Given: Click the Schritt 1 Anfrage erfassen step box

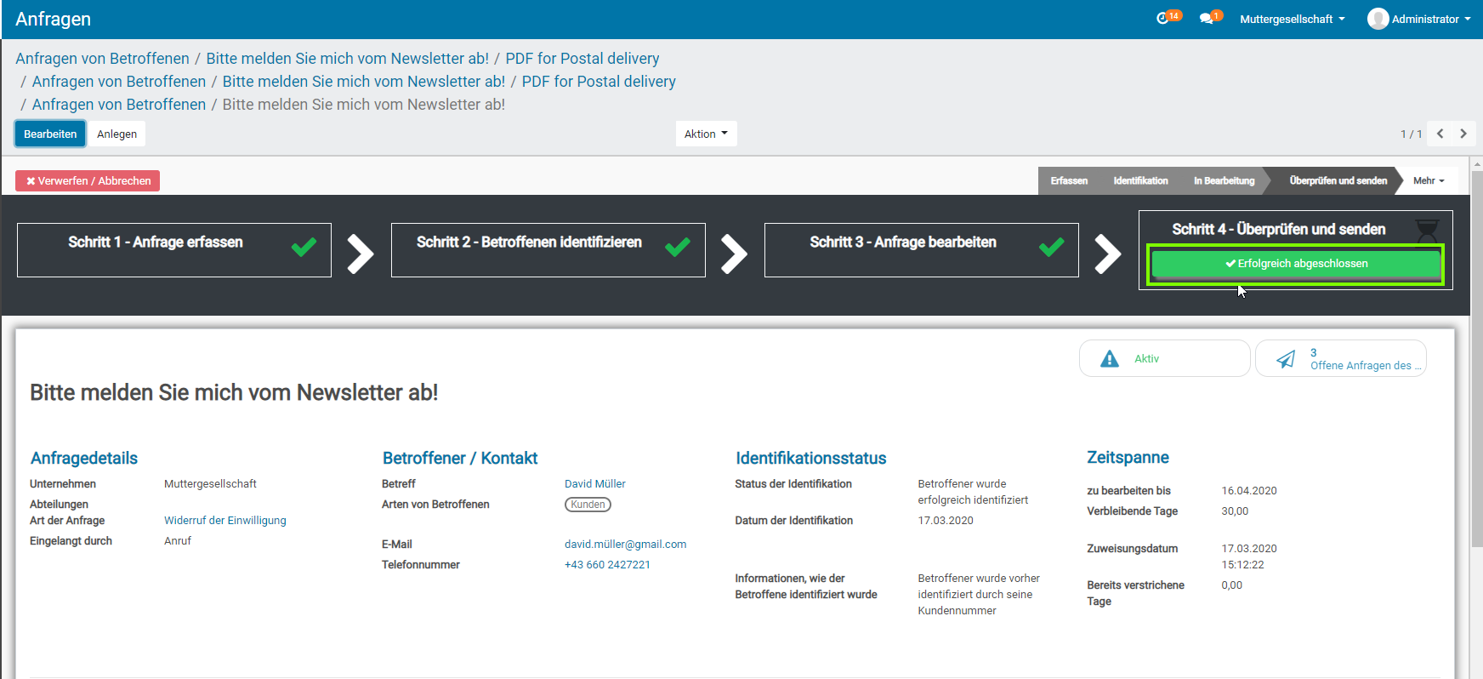Looking at the screenshot, I should pos(174,250).
